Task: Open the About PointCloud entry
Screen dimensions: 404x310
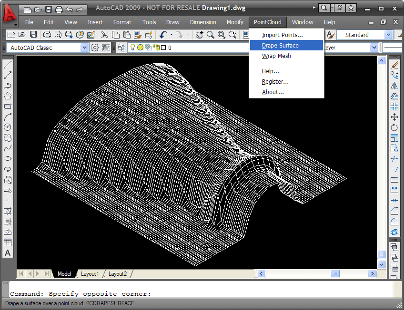Action: coord(286,92)
